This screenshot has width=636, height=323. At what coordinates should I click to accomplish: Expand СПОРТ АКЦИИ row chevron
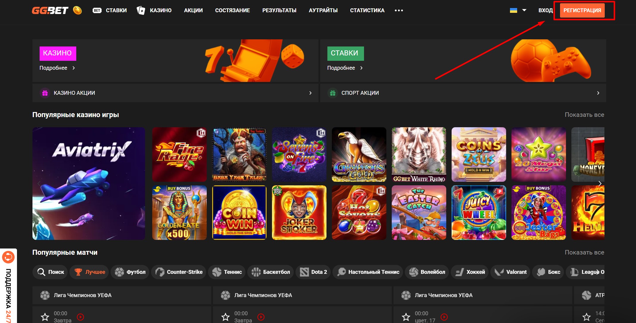(598, 93)
